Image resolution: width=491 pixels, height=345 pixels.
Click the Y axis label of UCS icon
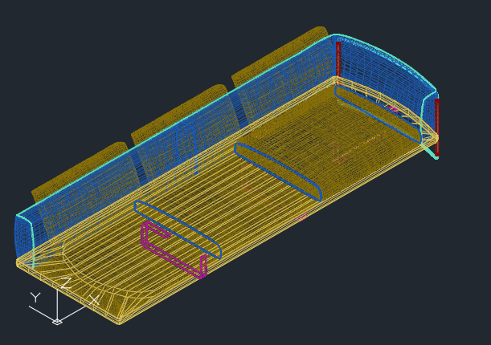(35, 298)
